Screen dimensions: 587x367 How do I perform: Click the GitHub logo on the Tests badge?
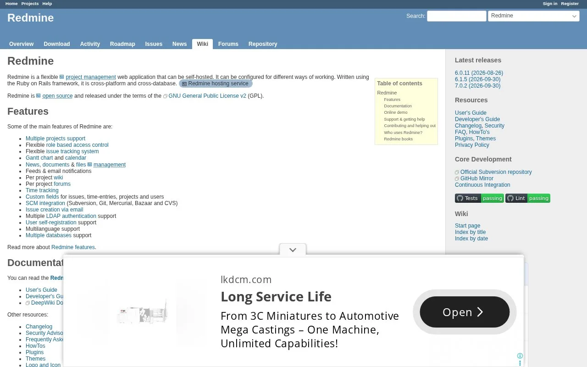click(460, 198)
